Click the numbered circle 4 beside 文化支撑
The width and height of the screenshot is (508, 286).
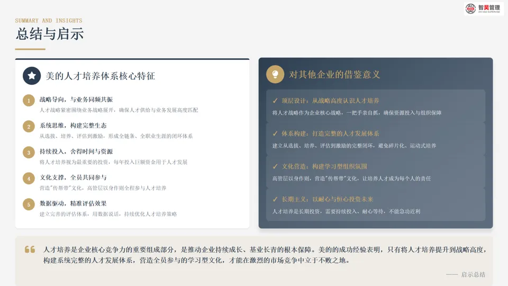(29, 178)
